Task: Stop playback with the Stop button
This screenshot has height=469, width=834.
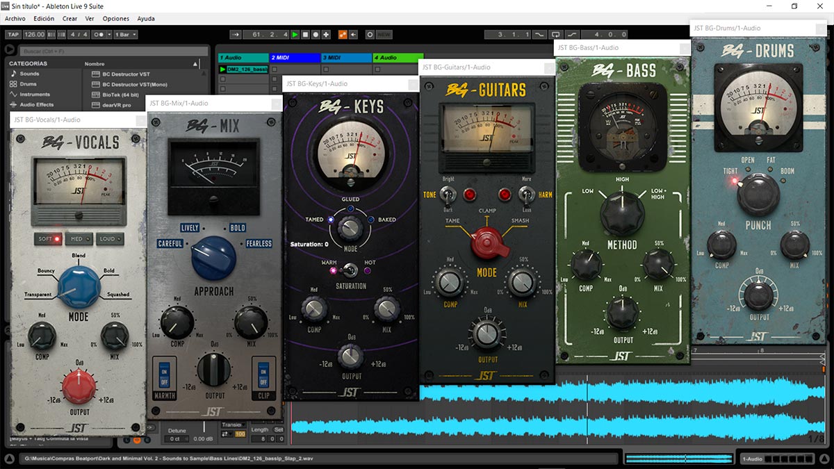Action: [x=305, y=34]
